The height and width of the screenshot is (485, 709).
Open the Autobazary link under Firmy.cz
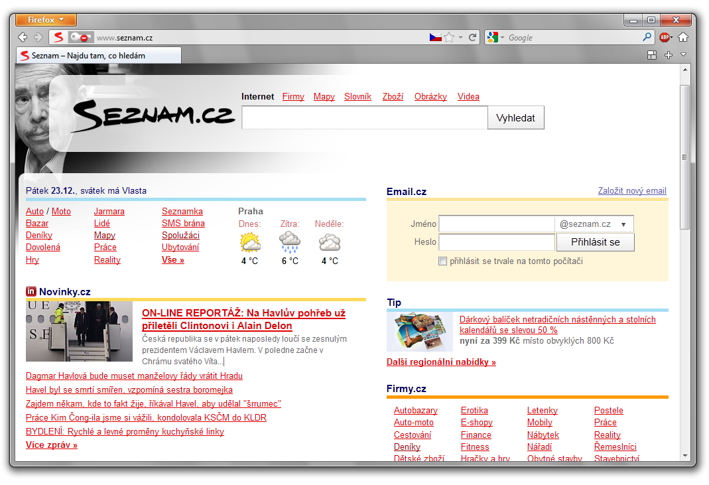coord(416,410)
